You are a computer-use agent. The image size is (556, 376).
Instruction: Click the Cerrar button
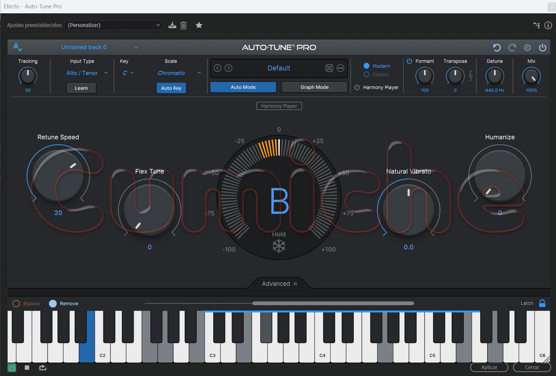pyautogui.click(x=532, y=367)
